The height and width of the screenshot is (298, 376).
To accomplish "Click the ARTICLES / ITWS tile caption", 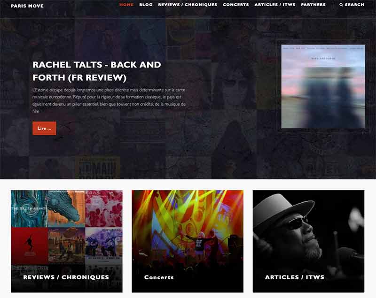I will point(295,277).
